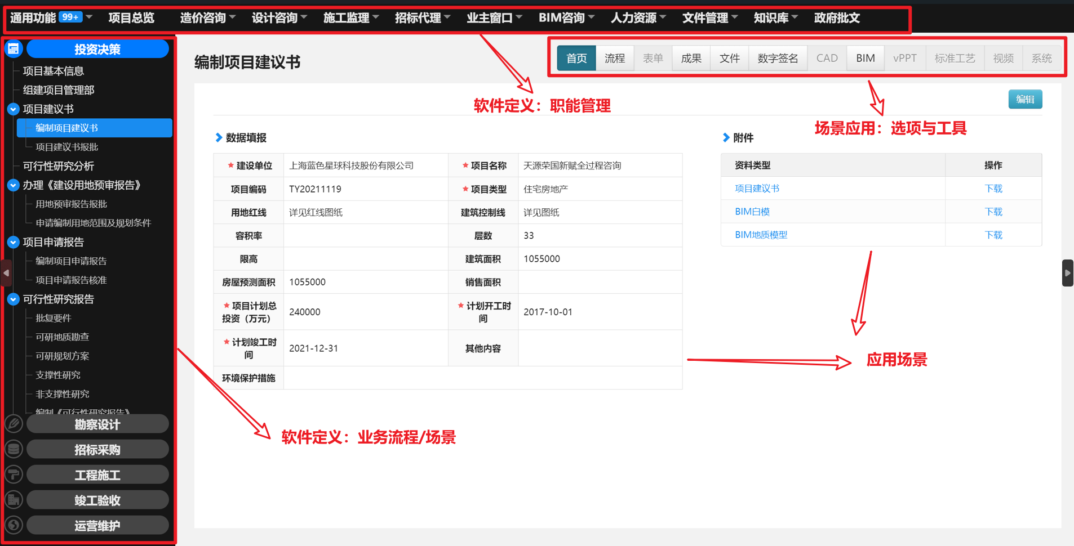Screen dimensions: 1074x546
Task: Select 项目建议书报批 in the tree
Action: [x=66, y=147]
